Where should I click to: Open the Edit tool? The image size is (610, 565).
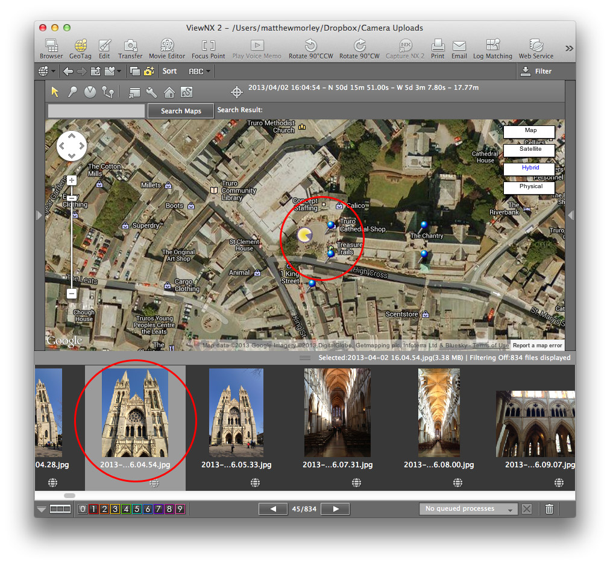coord(104,49)
